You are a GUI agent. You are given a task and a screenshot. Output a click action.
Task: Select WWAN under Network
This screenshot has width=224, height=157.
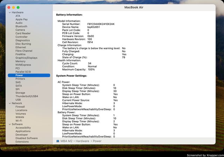click(20, 117)
